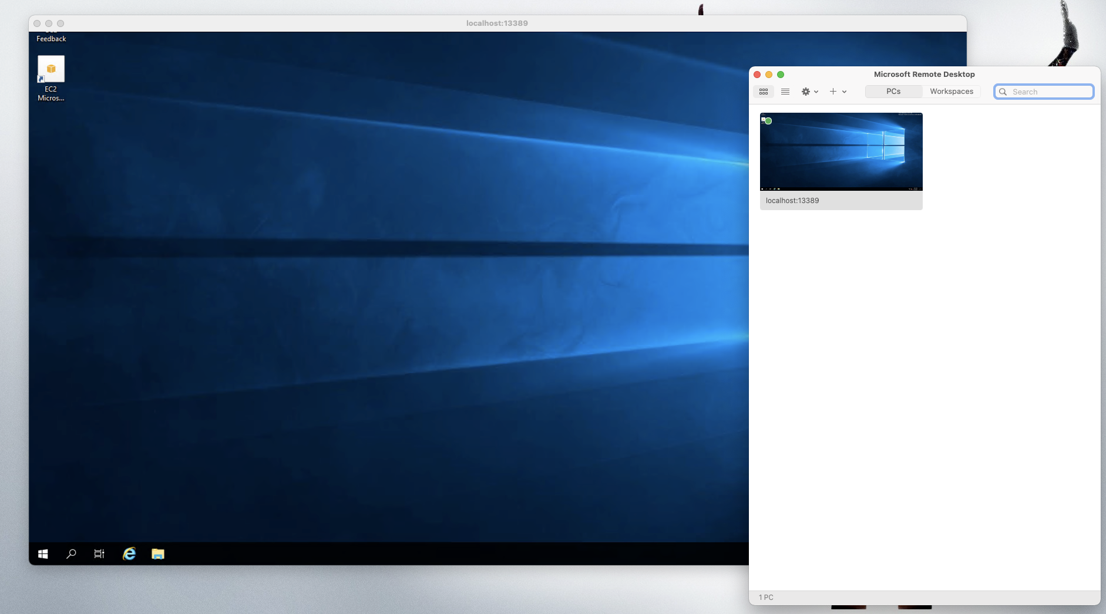The width and height of the screenshot is (1106, 614).
Task: Open the plus Add dropdown menu
Action: [x=838, y=92]
